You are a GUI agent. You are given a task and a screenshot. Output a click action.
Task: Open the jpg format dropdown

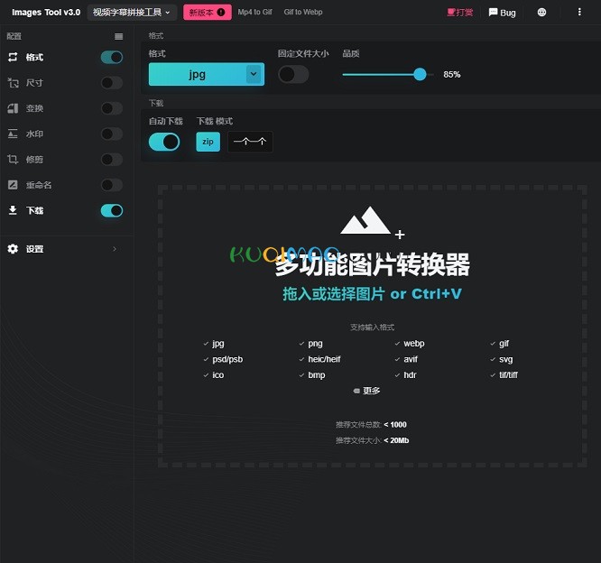coord(207,74)
